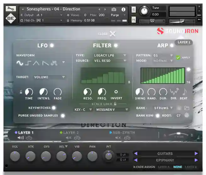
Task: Unmute the Sub-Synth speaker icon
Action: point(118,138)
